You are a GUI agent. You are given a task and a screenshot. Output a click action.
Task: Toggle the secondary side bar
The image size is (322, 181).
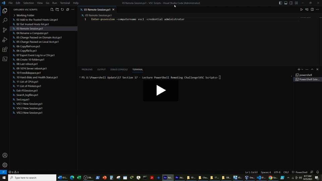(x=291, y=3)
